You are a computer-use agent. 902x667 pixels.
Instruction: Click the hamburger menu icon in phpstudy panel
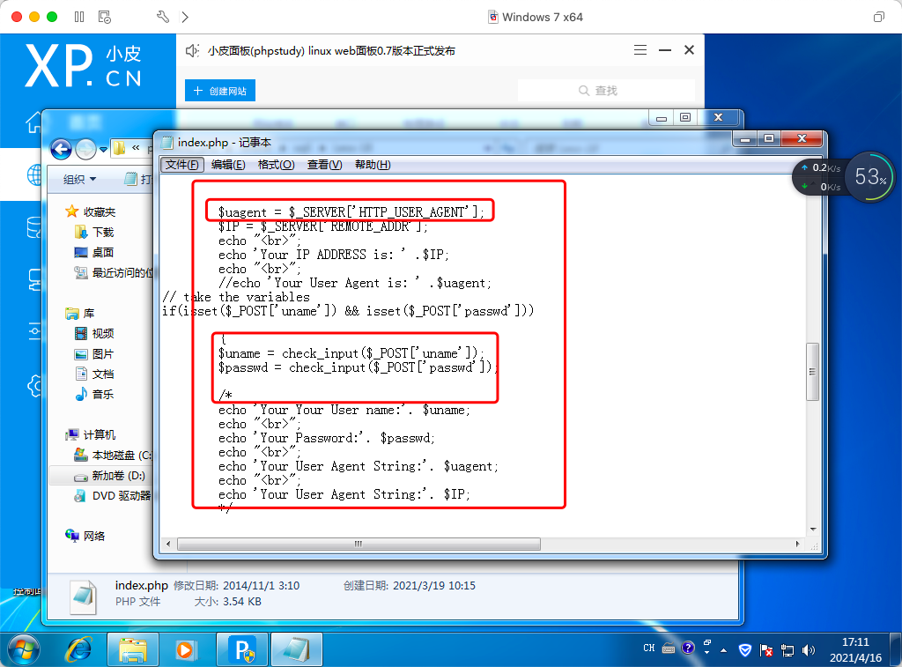coord(640,50)
